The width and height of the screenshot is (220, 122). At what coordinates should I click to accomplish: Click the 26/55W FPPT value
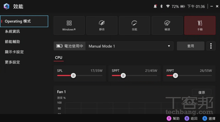[x=206, y=71]
